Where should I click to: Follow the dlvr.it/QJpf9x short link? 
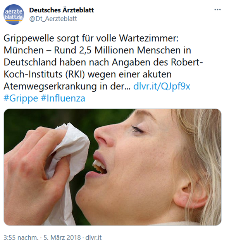(x=162, y=86)
